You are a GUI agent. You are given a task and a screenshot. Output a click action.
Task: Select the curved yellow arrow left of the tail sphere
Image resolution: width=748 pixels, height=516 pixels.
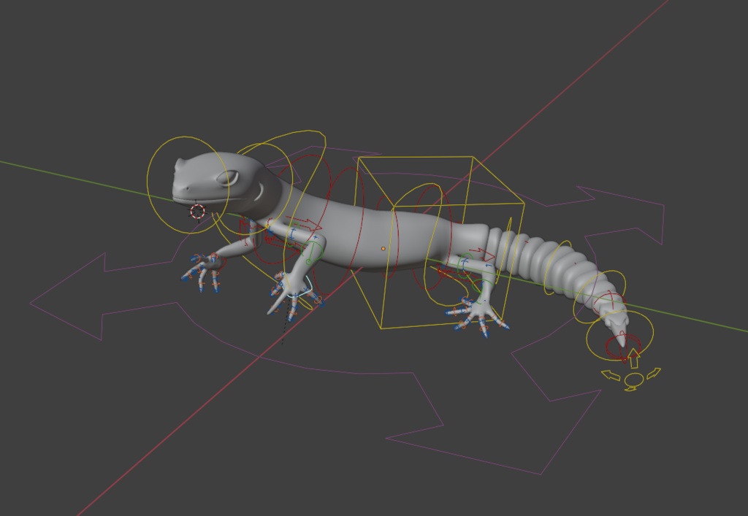(x=611, y=374)
